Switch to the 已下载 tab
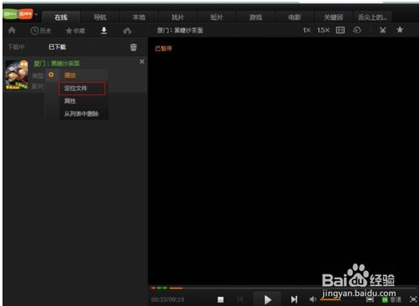This screenshot has height=306, width=419. 57,47
